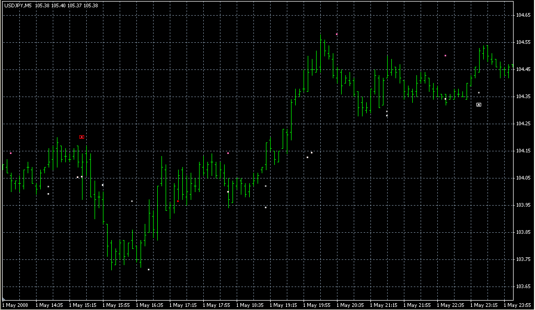Click the 105.37 low value in header
The width and height of the screenshot is (535, 310).
pyautogui.click(x=74, y=5)
